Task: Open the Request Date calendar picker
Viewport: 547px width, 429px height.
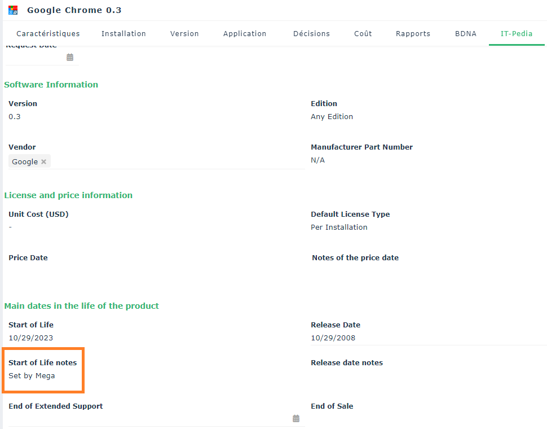Action: click(70, 57)
